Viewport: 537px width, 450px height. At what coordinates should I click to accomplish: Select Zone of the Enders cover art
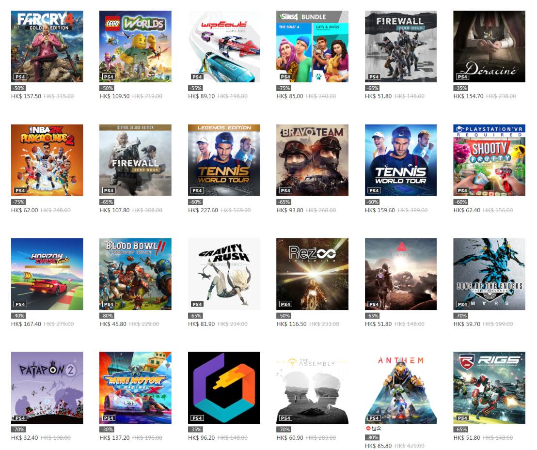pyautogui.click(x=489, y=274)
